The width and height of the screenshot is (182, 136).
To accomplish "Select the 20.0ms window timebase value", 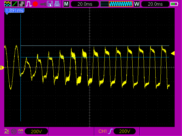I will tap(155, 4).
